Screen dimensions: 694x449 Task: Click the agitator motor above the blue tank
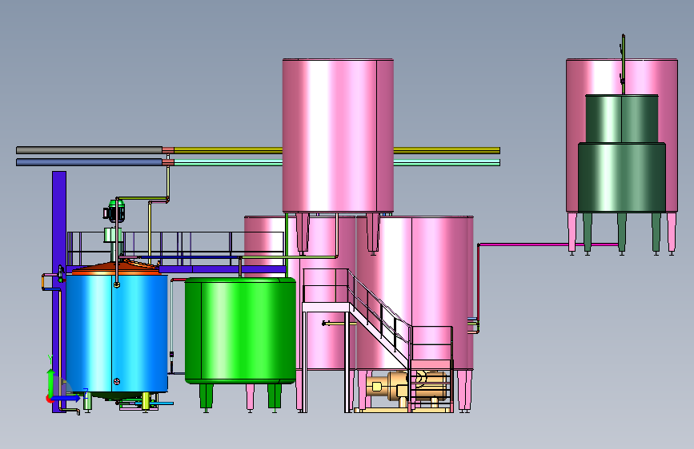(116, 211)
